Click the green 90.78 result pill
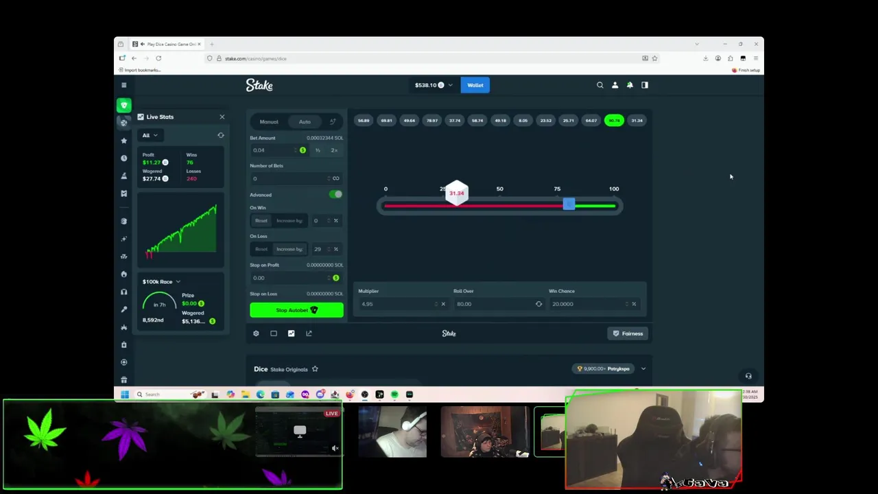The image size is (878, 494). (614, 121)
